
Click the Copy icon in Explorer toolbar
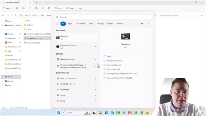(23, 8)
